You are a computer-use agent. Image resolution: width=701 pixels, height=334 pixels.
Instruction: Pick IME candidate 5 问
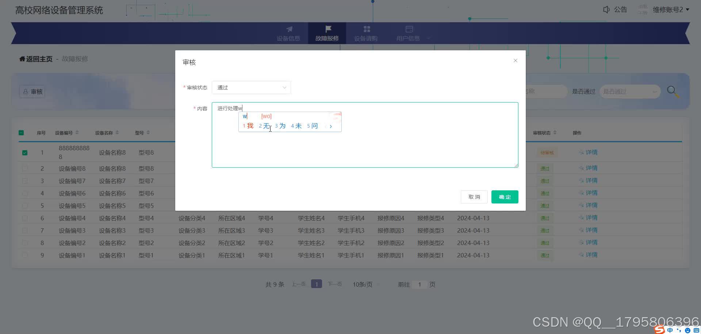click(x=313, y=126)
